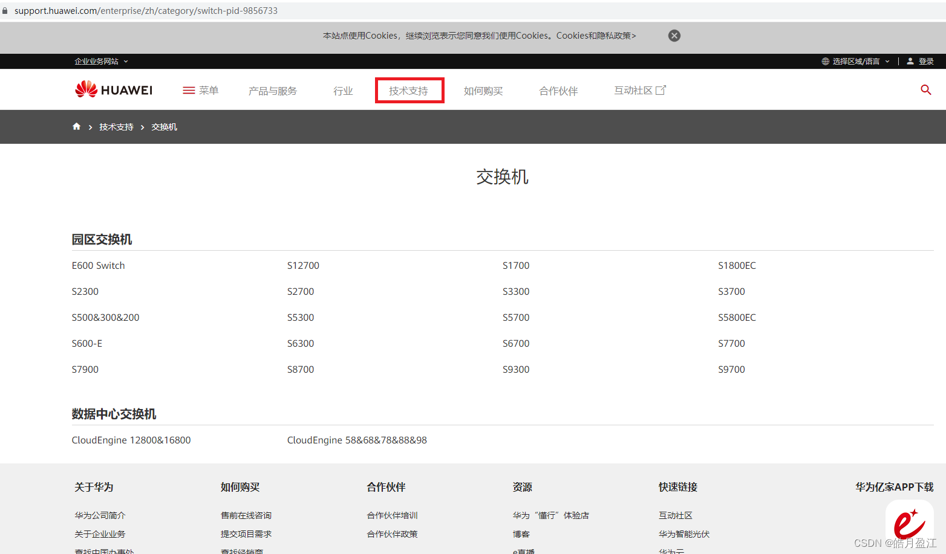Screen dimensions: 946x554
Task: Open 售前在线咨询 footer link
Action: 246,515
